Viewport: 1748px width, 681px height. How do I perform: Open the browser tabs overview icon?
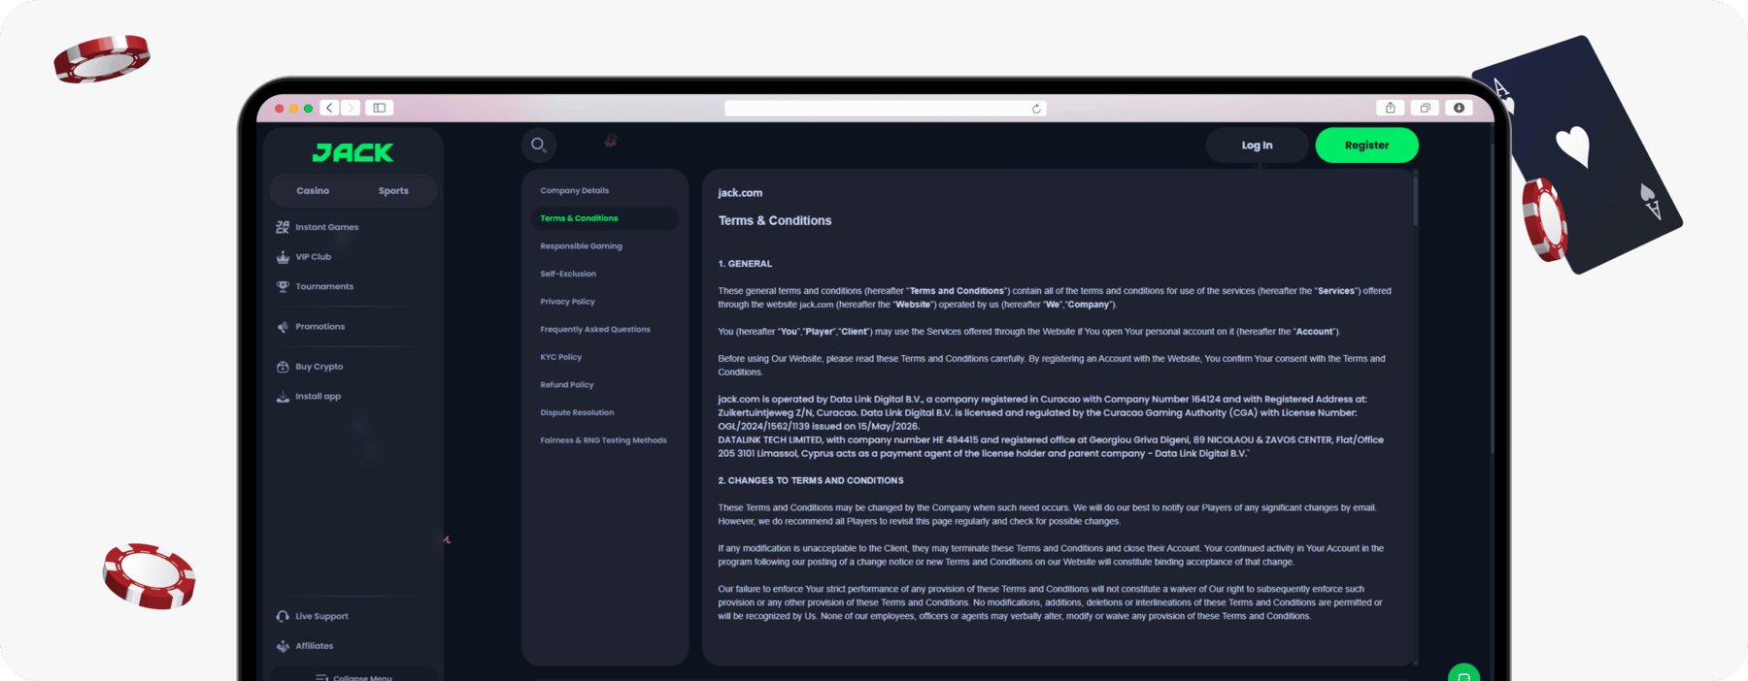pyautogui.click(x=1425, y=108)
